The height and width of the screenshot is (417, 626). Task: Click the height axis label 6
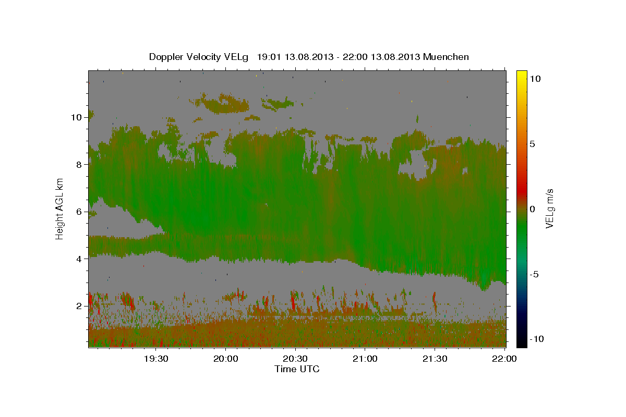(79, 212)
